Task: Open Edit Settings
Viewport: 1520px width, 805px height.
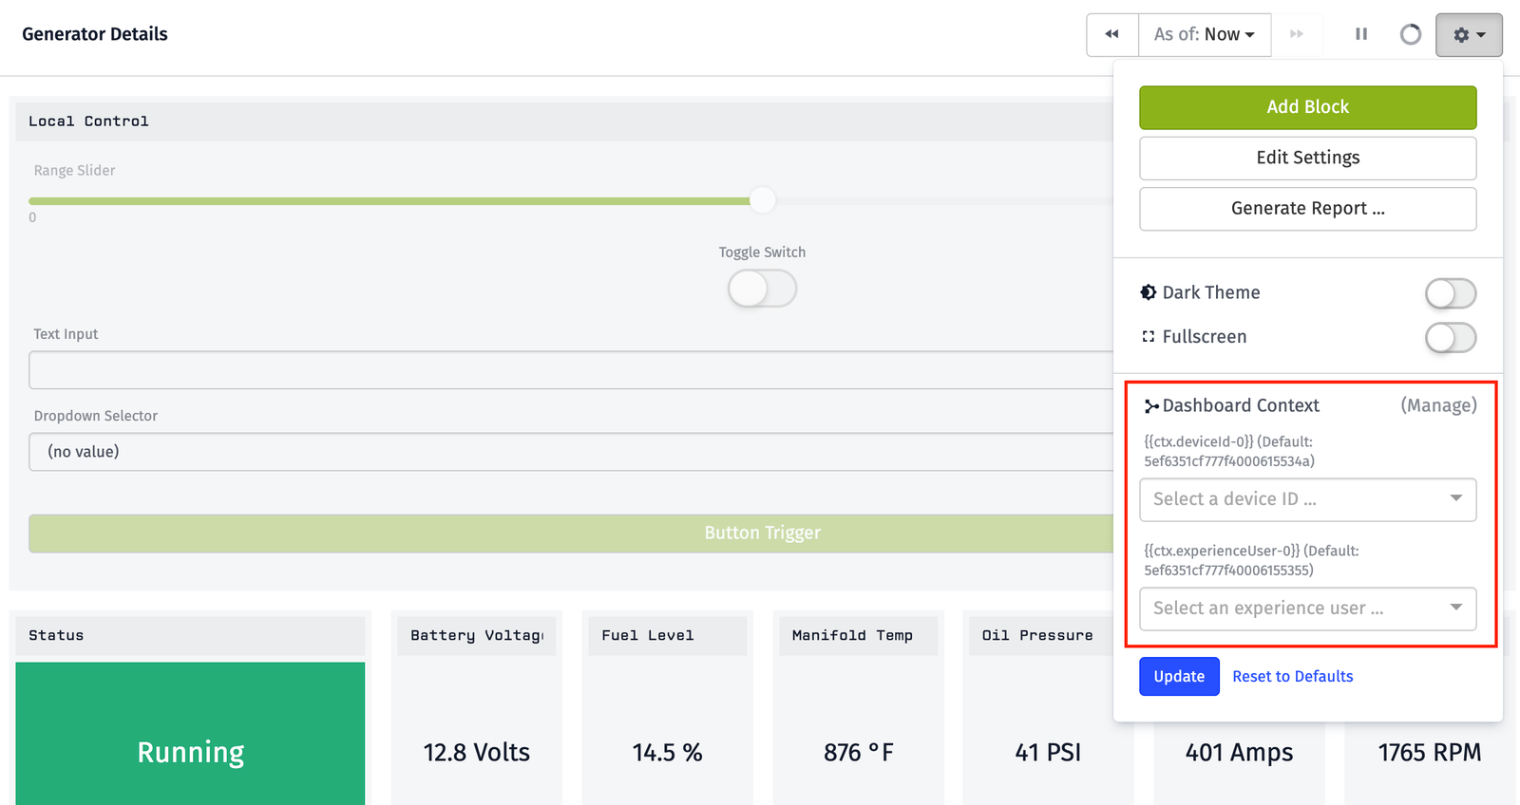Action: point(1308,158)
